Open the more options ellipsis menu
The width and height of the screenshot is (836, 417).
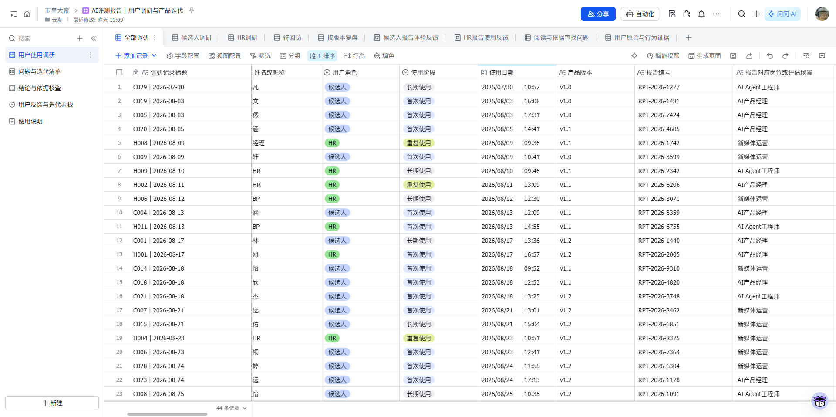716,14
